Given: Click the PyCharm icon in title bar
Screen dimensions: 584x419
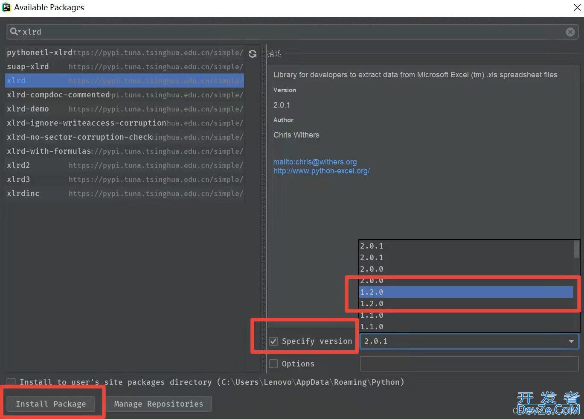Looking at the screenshot, I should tap(6, 7).
